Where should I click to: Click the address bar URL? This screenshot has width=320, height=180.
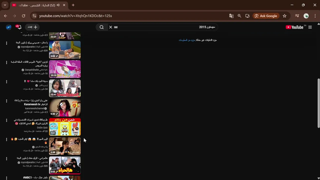[x=75, y=16]
